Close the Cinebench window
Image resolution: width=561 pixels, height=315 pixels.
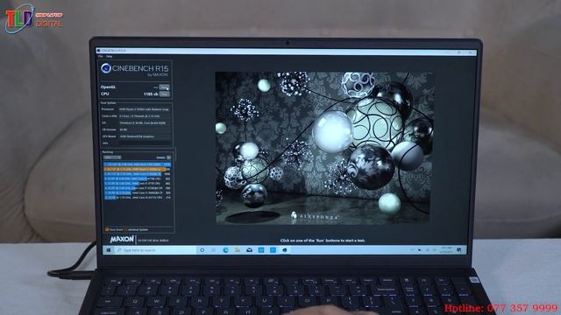pos(470,52)
